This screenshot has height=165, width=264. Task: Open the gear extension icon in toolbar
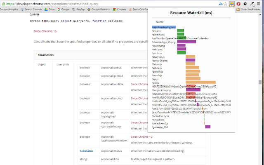tap(245, 3)
